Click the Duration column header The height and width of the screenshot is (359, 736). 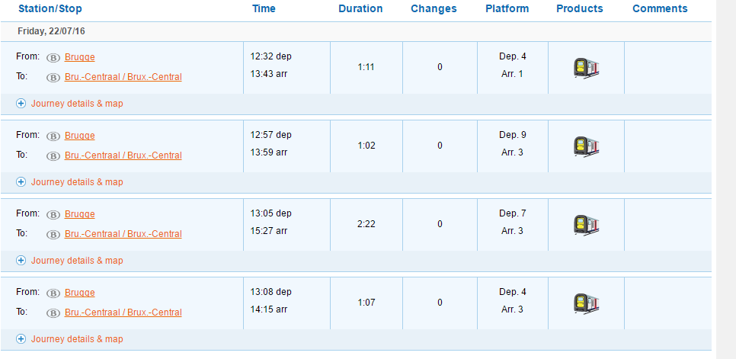[x=360, y=8]
